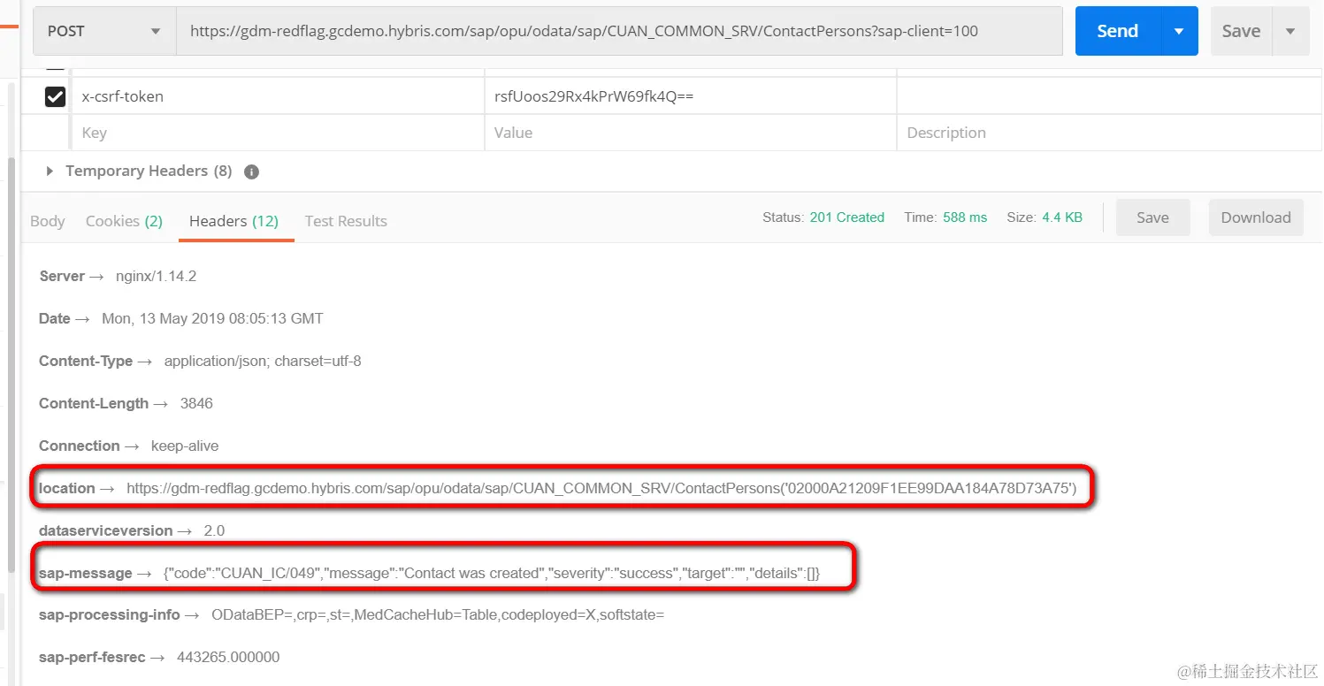
Task: Click the empty Value input field
Action: point(690,133)
